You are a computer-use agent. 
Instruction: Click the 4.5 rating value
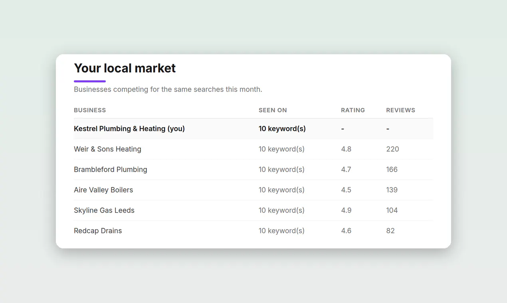pyautogui.click(x=346, y=190)
